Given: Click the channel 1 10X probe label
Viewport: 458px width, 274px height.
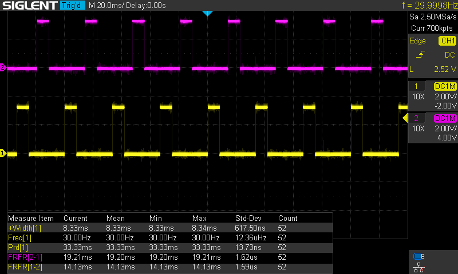Looking at the screenshot, I should tap(418, 96).
